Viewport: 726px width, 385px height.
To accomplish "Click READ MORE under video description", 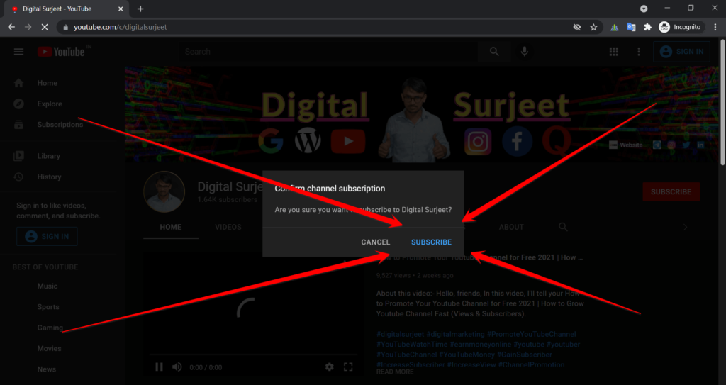I will point(395,372).
